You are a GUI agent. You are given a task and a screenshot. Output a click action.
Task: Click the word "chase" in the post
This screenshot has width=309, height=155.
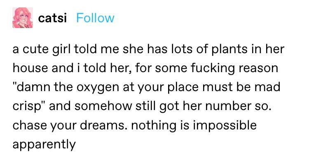point(30,125)
